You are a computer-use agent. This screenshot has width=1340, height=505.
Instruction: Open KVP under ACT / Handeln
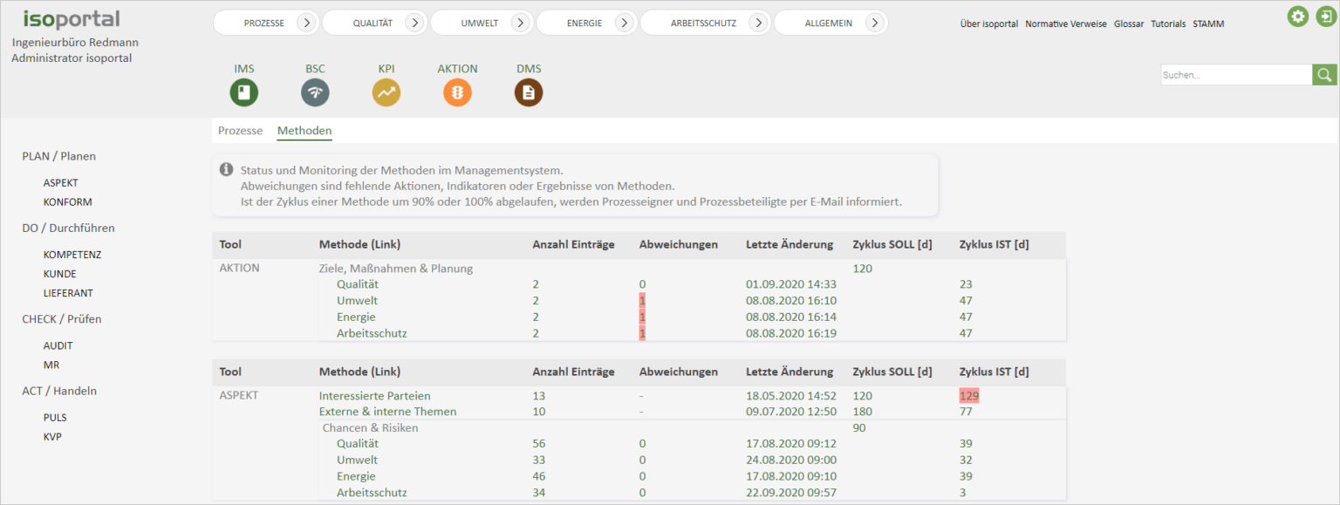pos(51,436)
